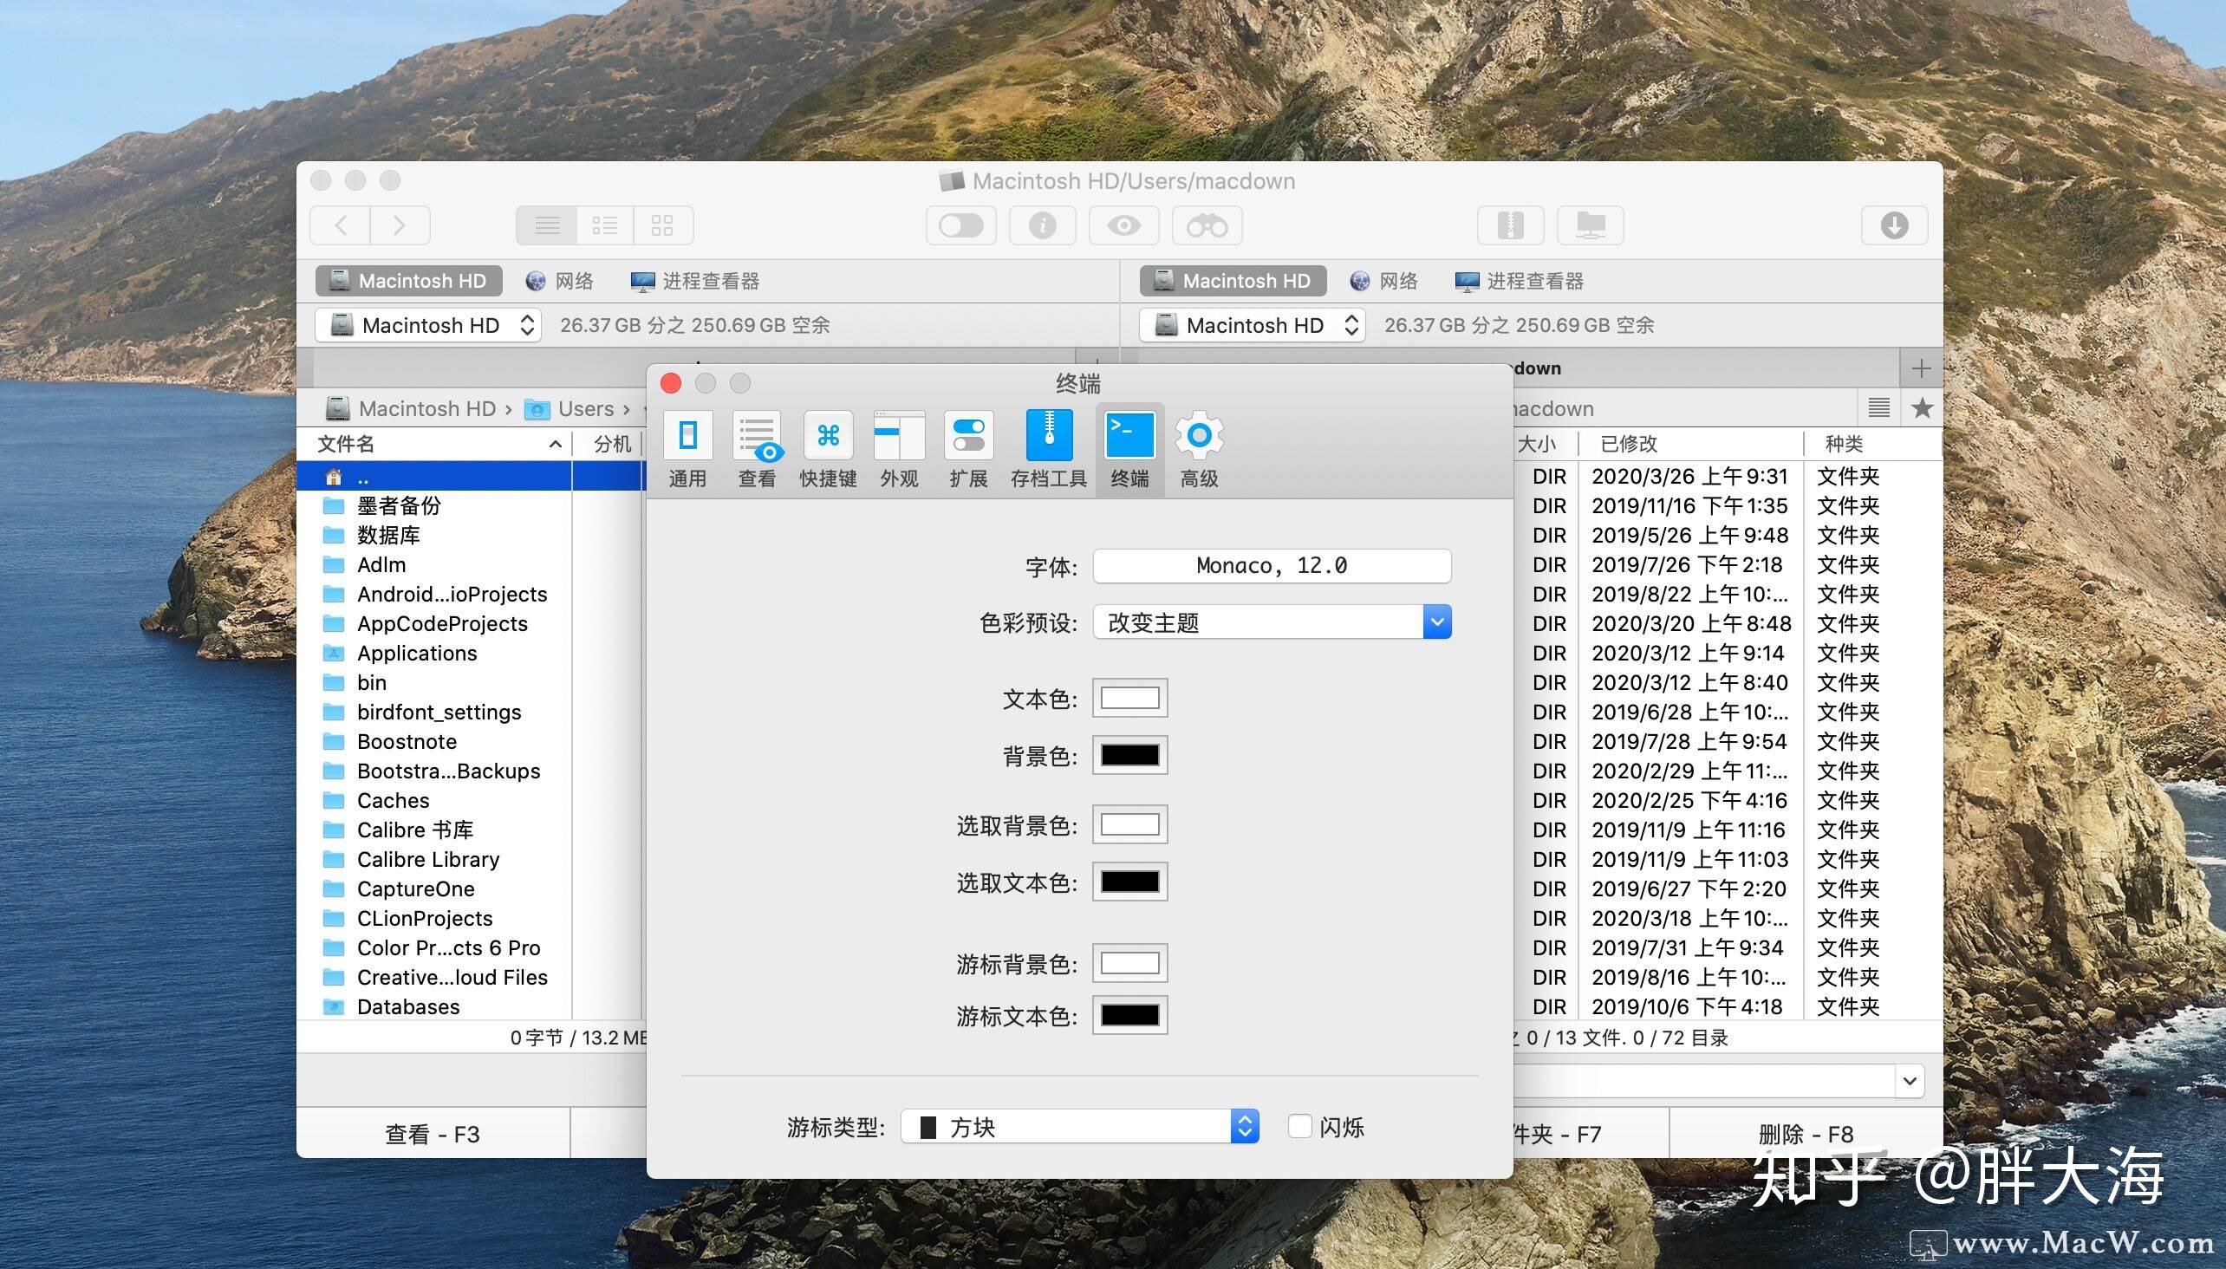Click the 字体 Monaco, 12.0 font button
This screenshot has width=2226, height=1269.
(x=1272, y=566)
